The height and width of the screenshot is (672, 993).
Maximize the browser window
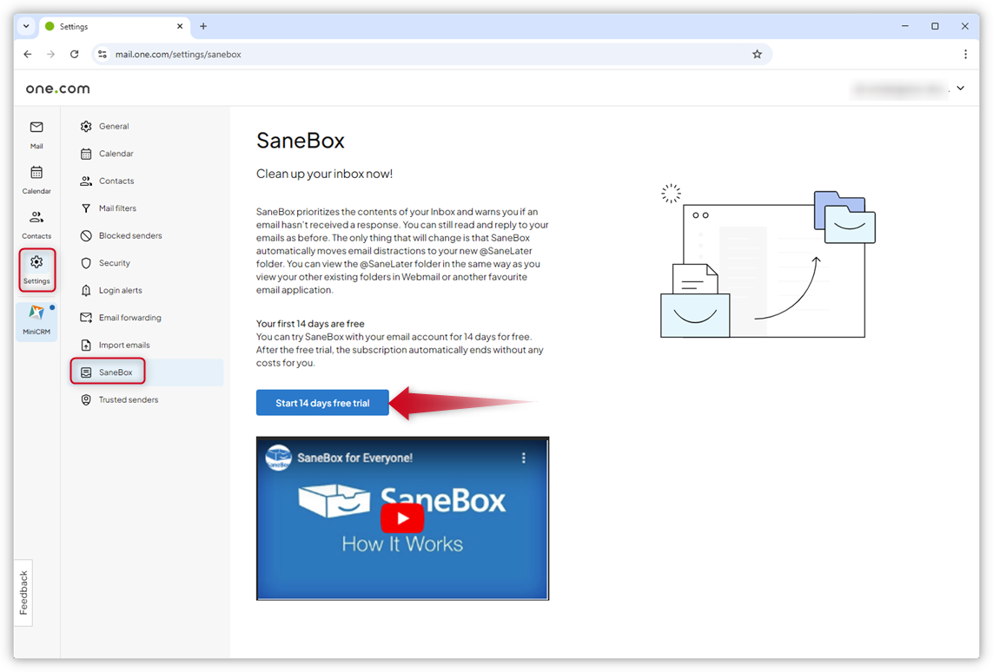pos(935,27)
